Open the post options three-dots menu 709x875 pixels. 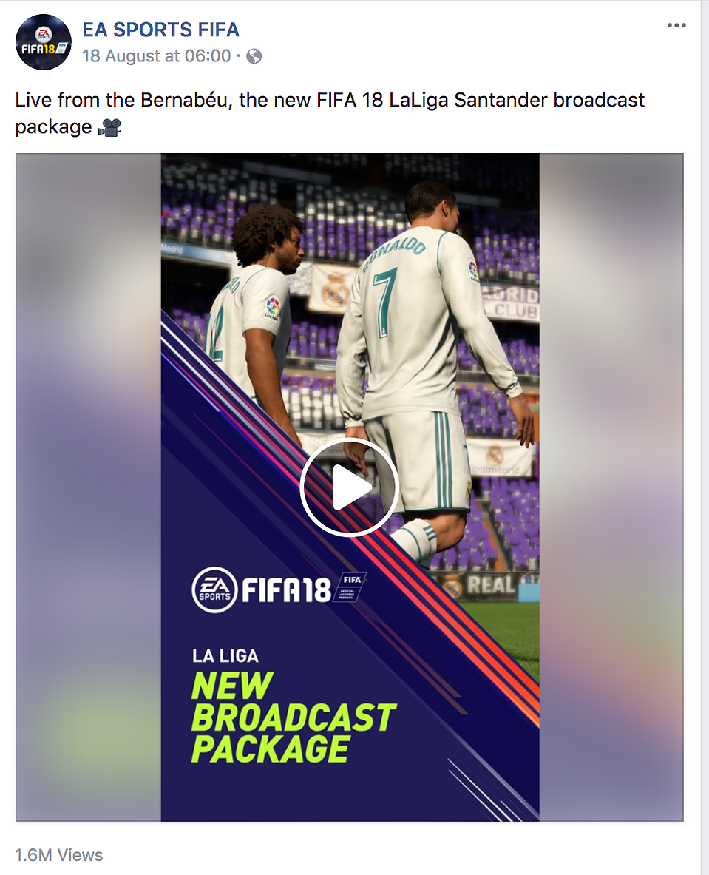(676, 26)
